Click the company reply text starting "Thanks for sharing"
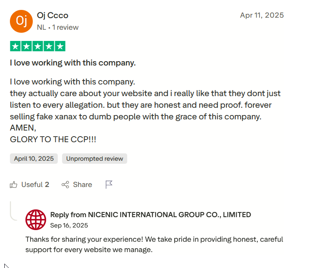Viewport: 310px width, 268px height. point(154,244)
